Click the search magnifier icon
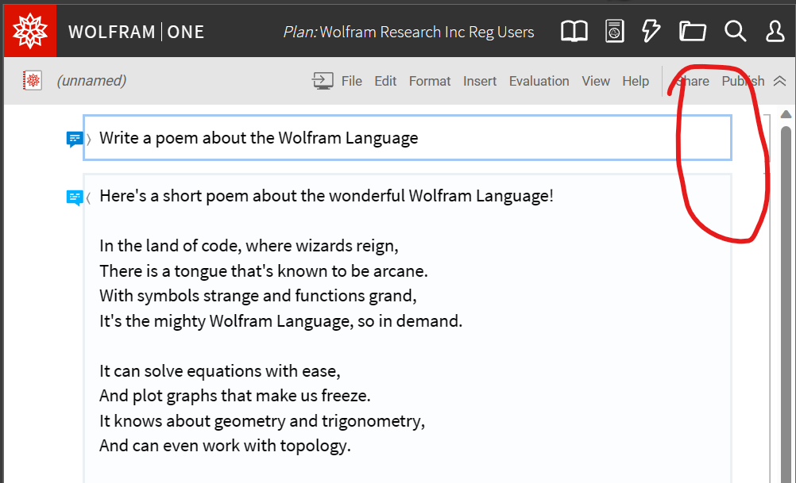Image resolution: width=796 pixels, height=483 pixels. (x=735, y=31)
